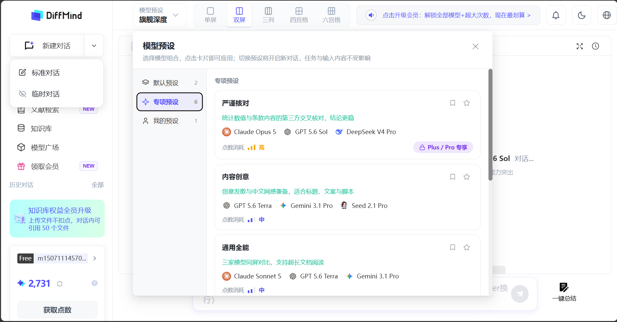Click the Plus / Pro 专享 badge
Screen dimensions: 617x322
click(443, 147)
